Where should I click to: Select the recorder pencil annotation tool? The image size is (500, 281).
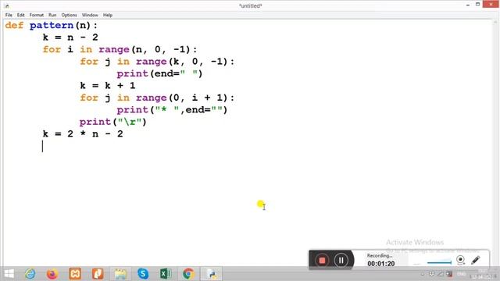pos(476,260)
